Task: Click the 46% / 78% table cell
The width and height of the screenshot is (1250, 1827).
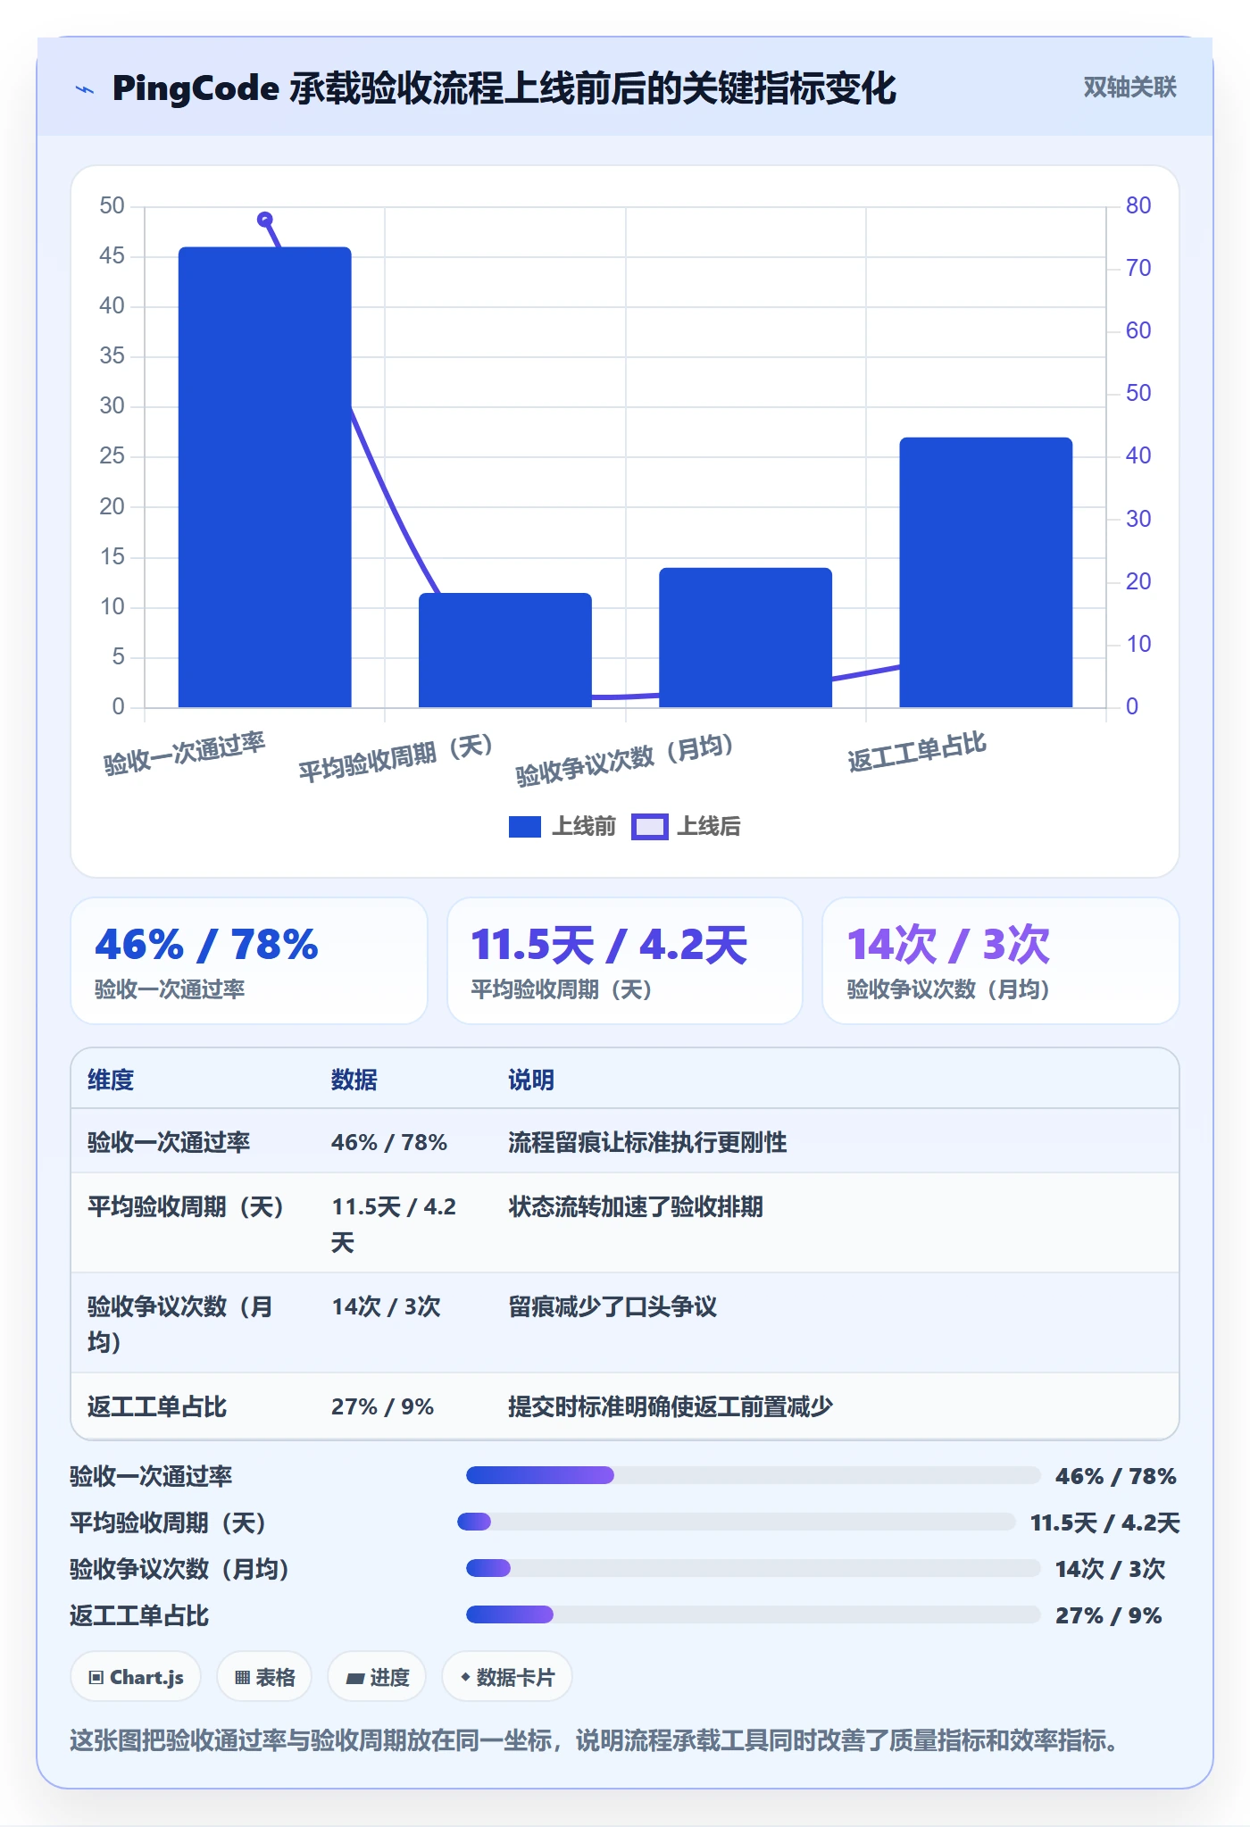Action: tap(389, 1142)
